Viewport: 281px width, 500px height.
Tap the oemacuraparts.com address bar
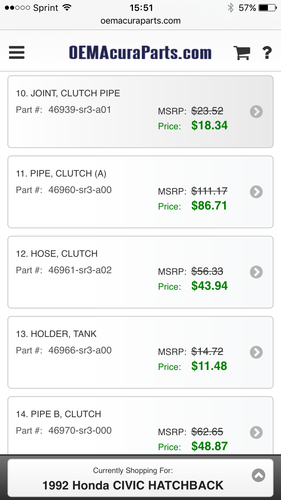140,21
